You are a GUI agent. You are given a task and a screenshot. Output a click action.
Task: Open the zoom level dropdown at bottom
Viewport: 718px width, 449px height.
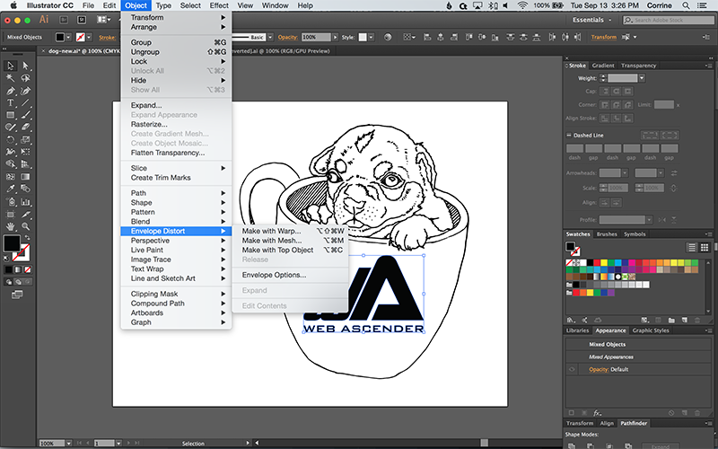[x=68, y=443]
